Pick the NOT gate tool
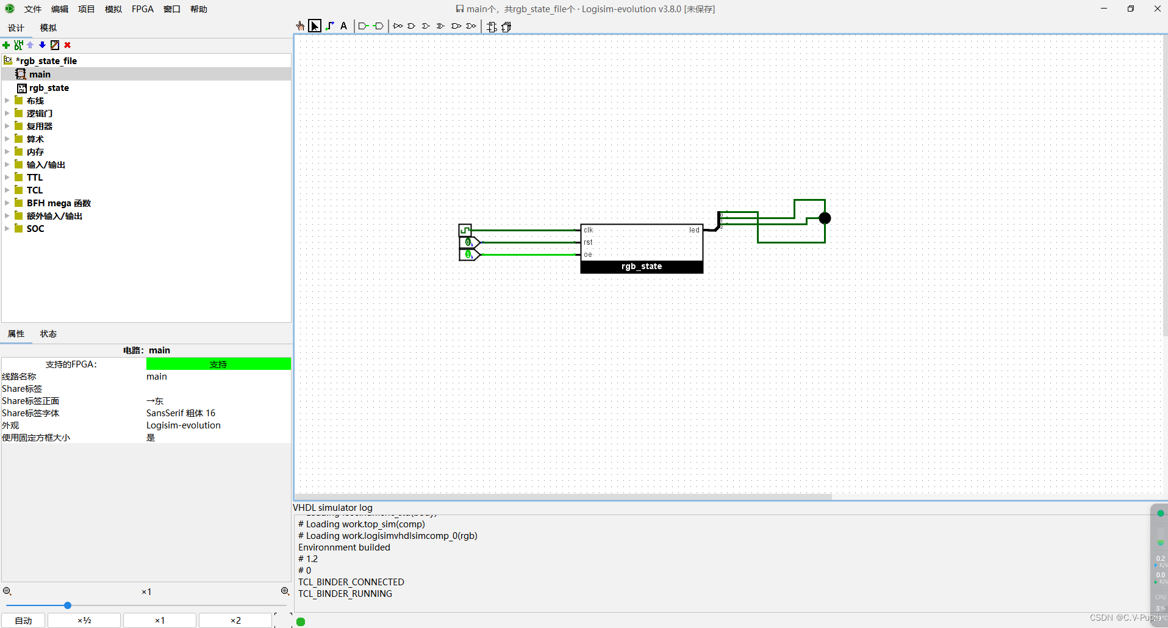The width and height of the screenshot is (1168, 628). tap(398, 26)
